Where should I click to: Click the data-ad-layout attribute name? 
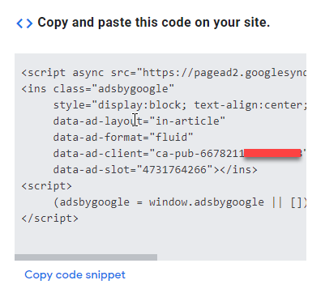[97, 121]
